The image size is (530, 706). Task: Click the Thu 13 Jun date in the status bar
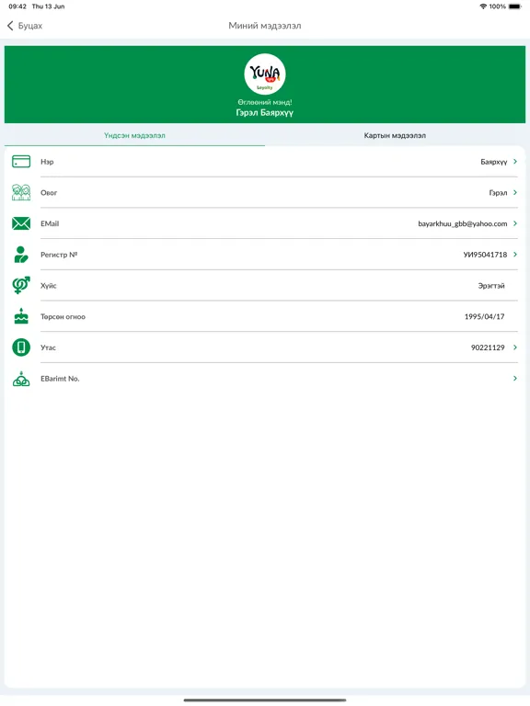point(48,6)
